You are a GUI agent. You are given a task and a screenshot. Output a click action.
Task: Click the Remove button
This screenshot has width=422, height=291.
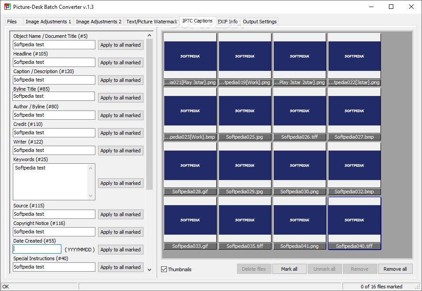360,269
